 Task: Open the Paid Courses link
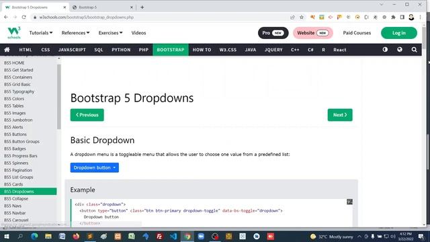point(357,33)
